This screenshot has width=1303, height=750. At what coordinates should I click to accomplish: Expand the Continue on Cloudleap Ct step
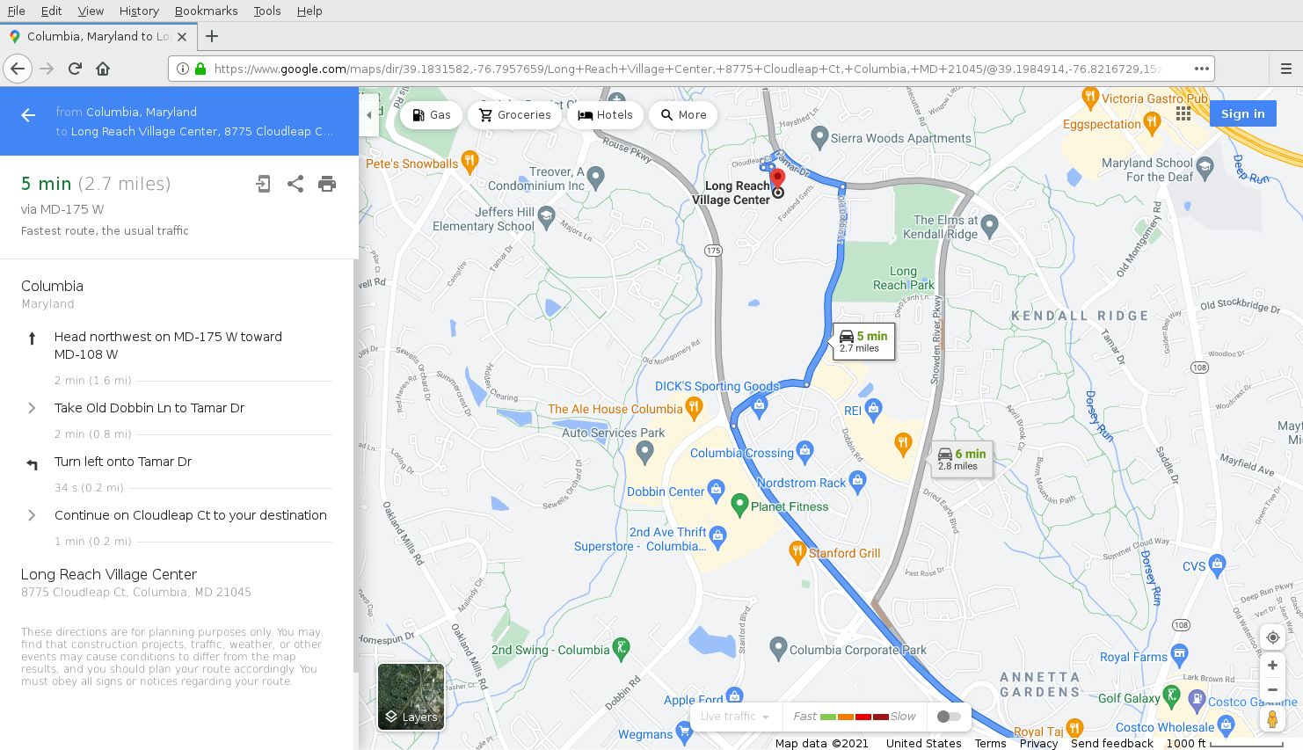click(x=32, y=515)
